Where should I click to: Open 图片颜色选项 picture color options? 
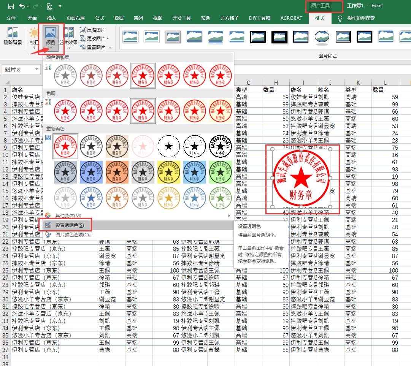(x=138, y=234)
